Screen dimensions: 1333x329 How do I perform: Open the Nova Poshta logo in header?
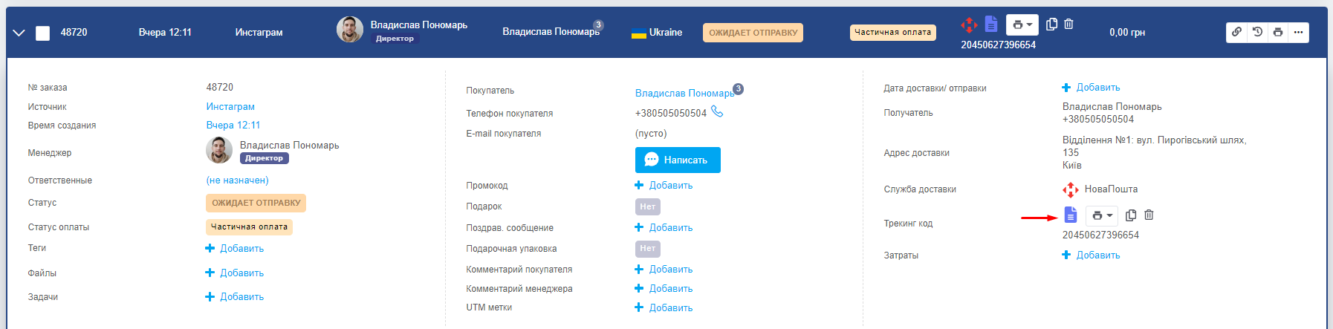[969, 25]
